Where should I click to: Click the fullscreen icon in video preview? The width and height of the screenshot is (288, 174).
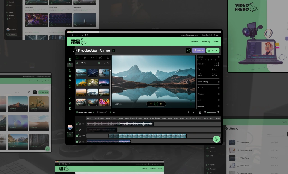tap(191, 104)
